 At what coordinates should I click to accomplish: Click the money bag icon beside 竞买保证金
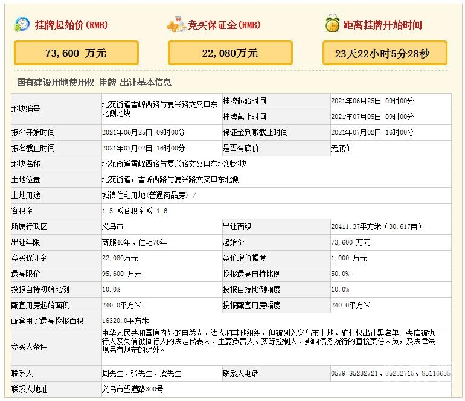tap(176, 25)
